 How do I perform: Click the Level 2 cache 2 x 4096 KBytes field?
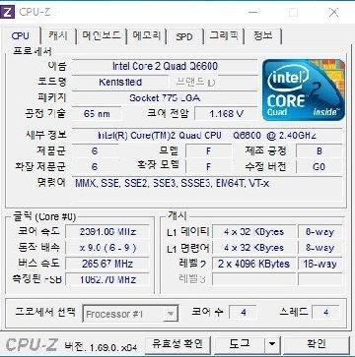253,264
